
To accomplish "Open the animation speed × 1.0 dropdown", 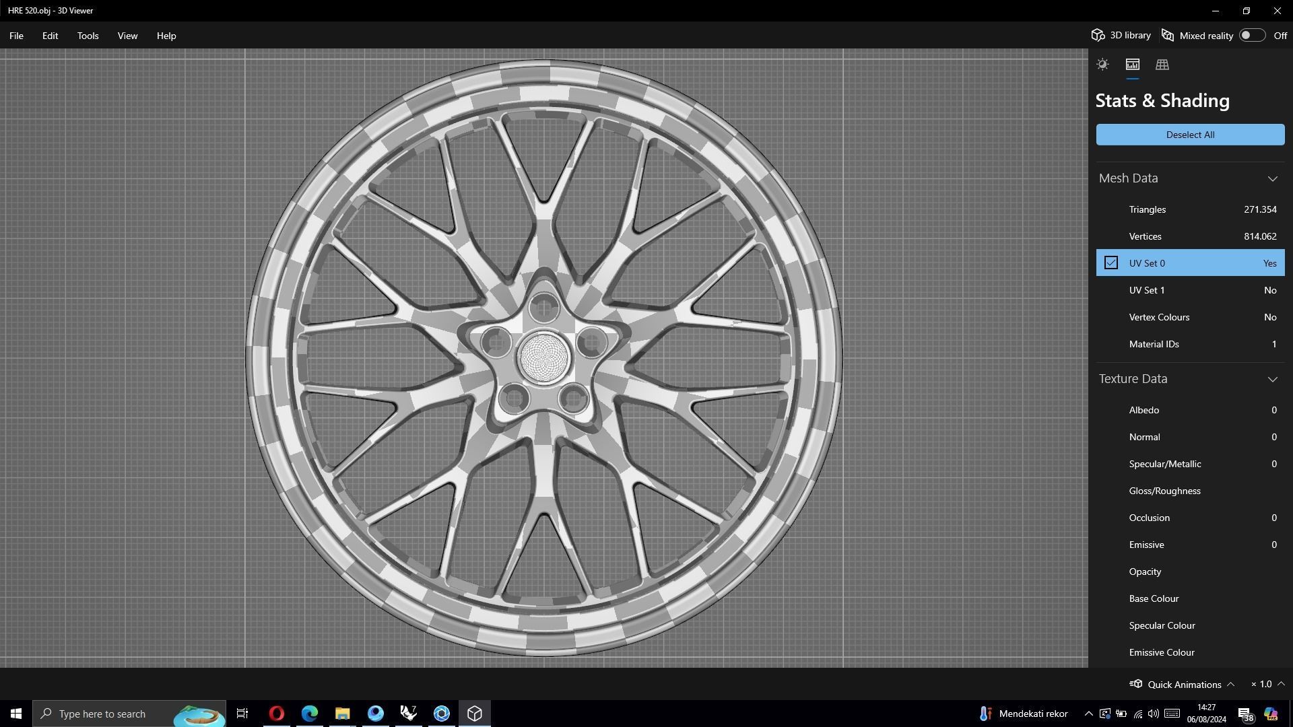I will pyautogui.click(x=1267, y=684).
